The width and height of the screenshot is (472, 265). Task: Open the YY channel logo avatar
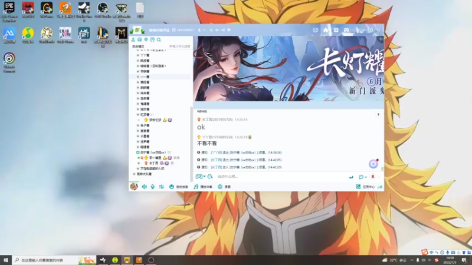click(137, 30)
